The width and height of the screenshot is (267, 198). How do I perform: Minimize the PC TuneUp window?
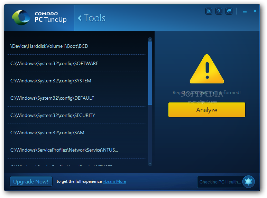[245, 11]
